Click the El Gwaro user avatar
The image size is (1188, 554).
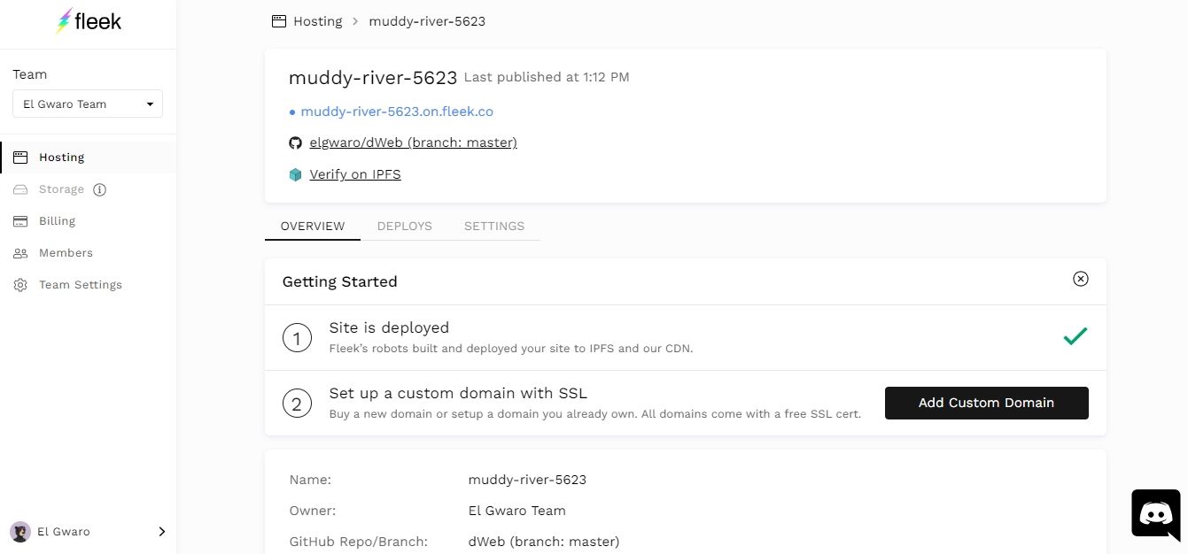[19, 532]
